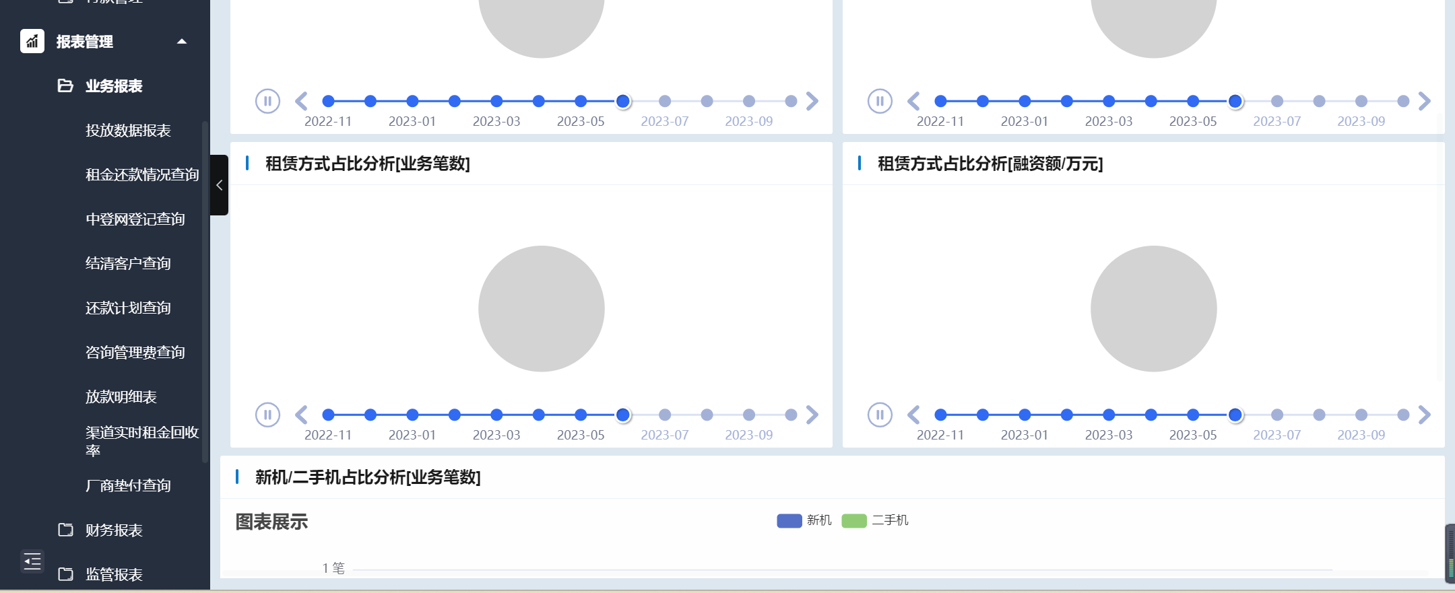Open 结清客户查询 page
The image size is (1455, 593).
click(128, 263)
